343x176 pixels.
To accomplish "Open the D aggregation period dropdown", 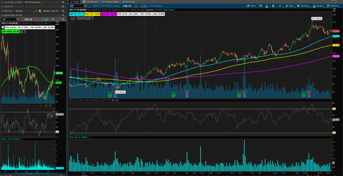I will click(280, 6).
